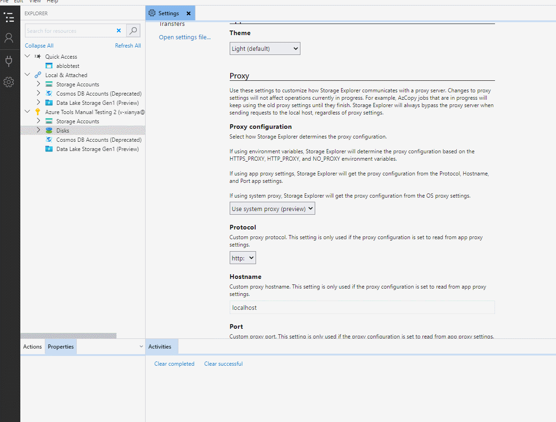Switch to the Actions tab
This screenshot has width=556, height=422.
32,346
